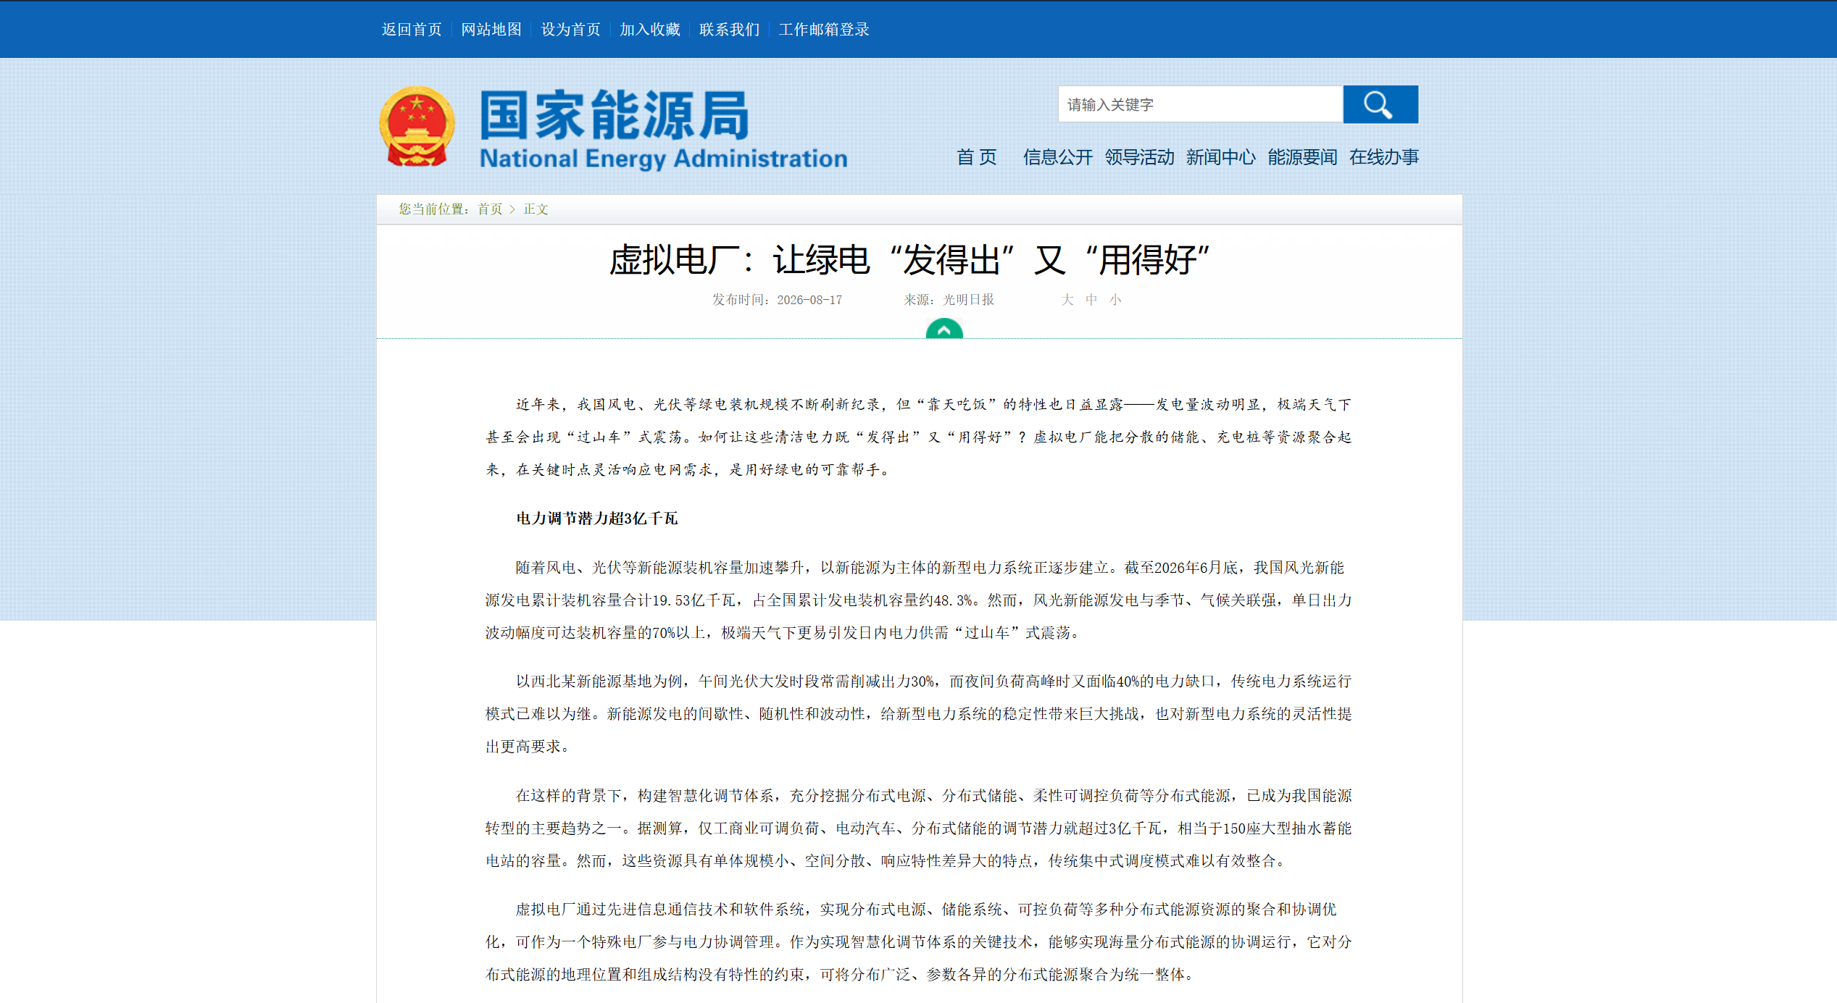Click breadcrumb 首页 link
This screenshot has height=1003, width=1837.
tap(490, 209)
